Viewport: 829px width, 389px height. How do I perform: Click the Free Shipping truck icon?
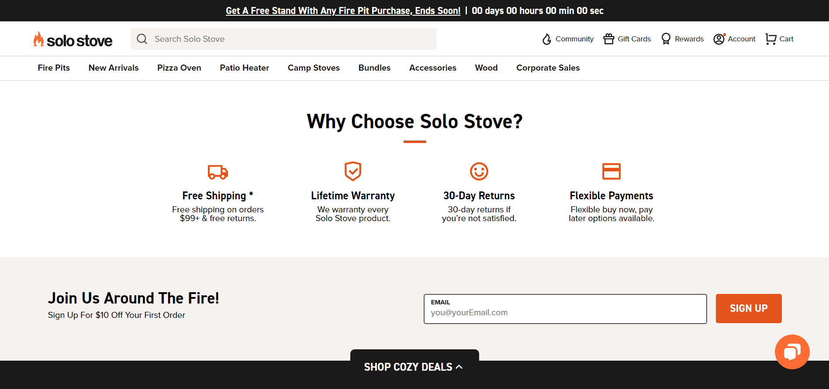[218, 171]
